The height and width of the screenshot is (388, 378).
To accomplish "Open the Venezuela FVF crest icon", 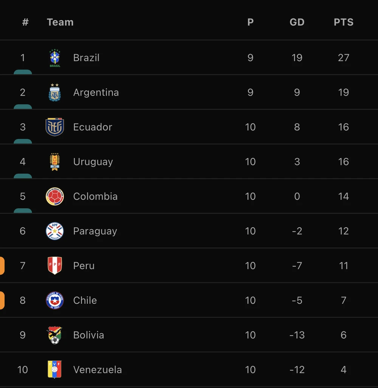I will (x=55, y=369).
